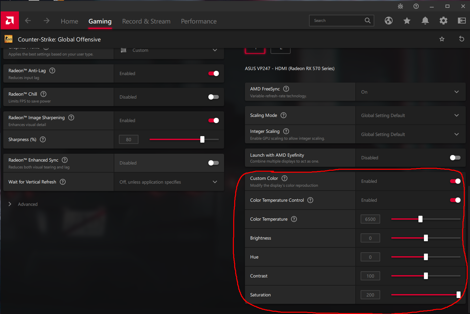Click the Contrast value field 100

[370, 276]
